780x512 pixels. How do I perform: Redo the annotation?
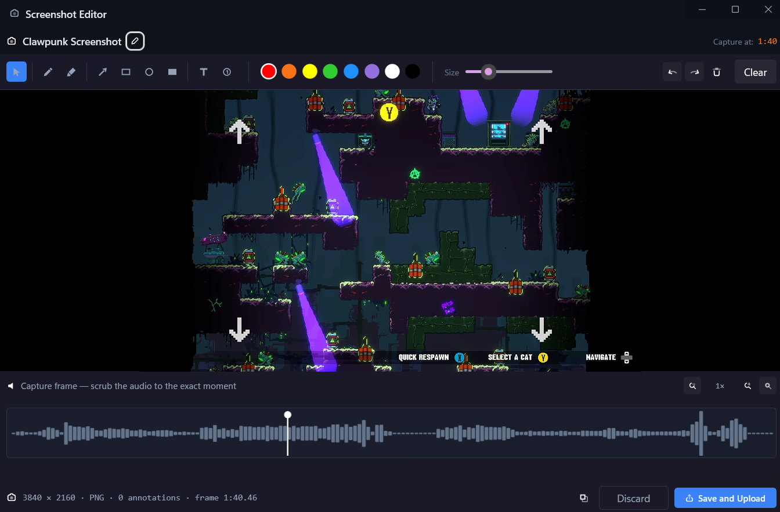tap(695, 72)
